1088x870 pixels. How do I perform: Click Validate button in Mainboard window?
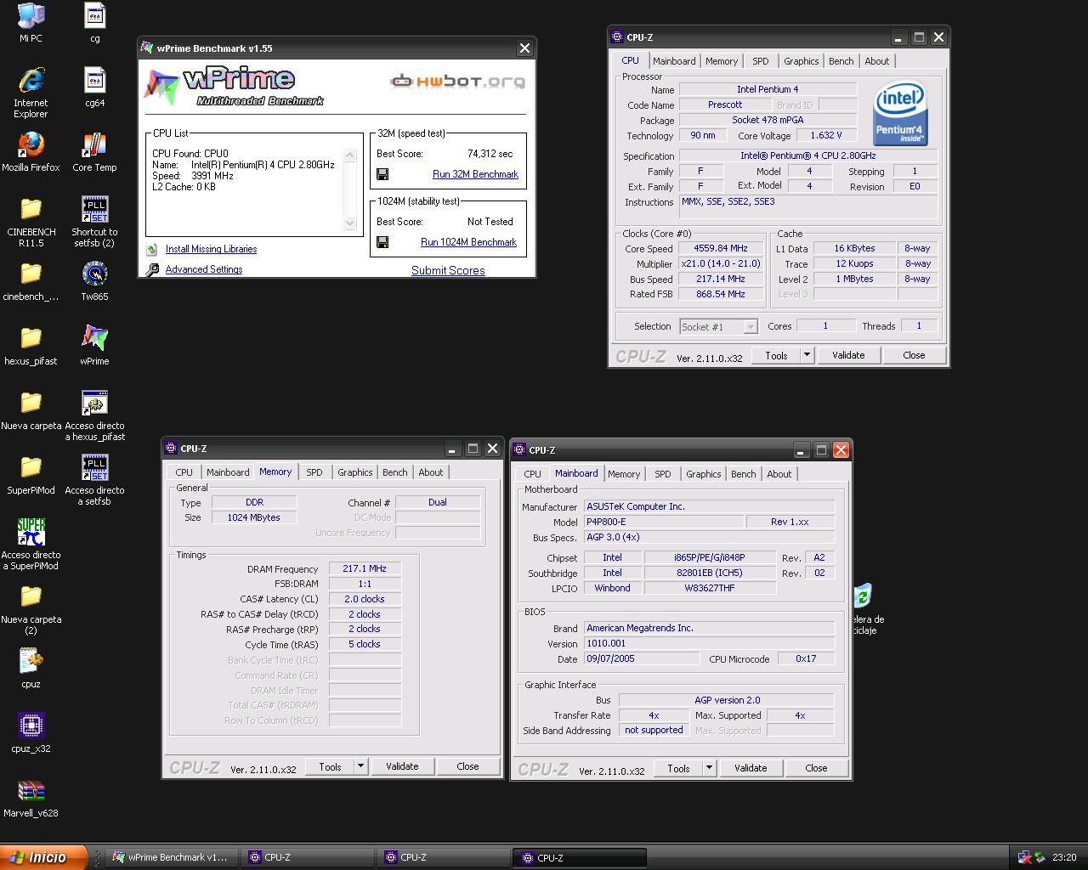tap(751, 768)
